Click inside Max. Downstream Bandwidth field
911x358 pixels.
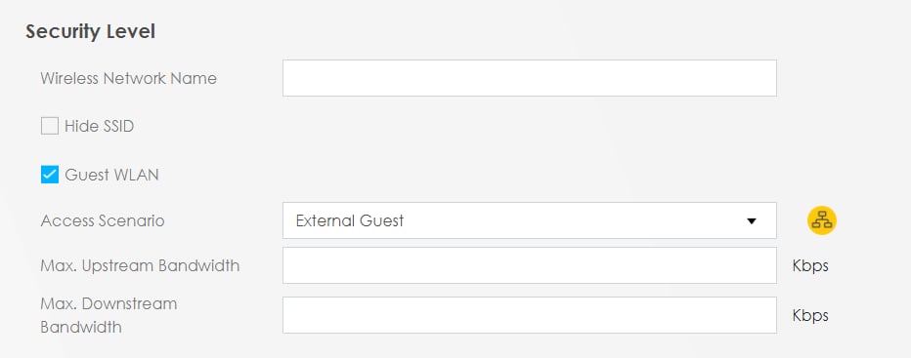tap(529, 315)
